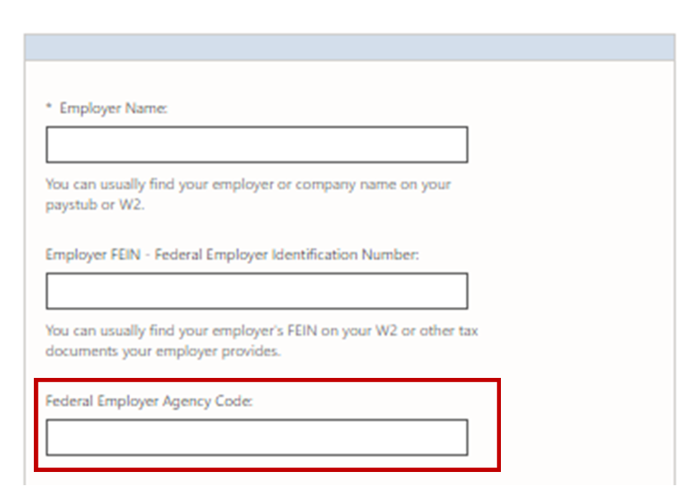The height and width of the screenshot is (486, 680).
Task: Click the blue header bar of the form
Action: pos(350,47)
